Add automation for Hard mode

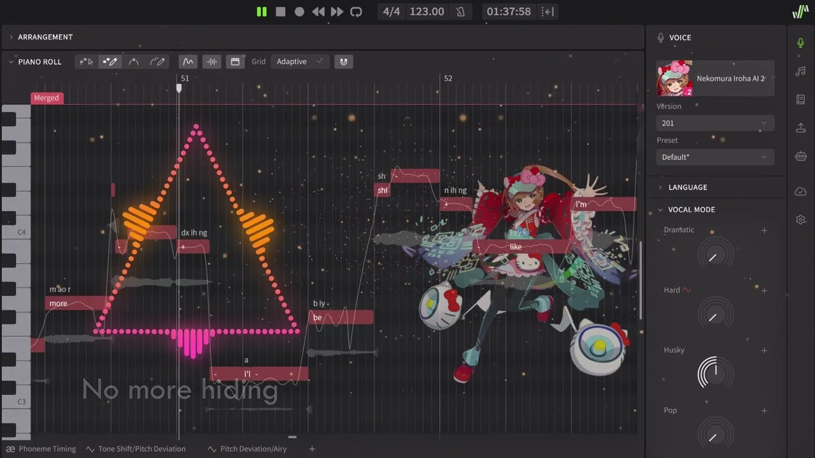[765, 291]
